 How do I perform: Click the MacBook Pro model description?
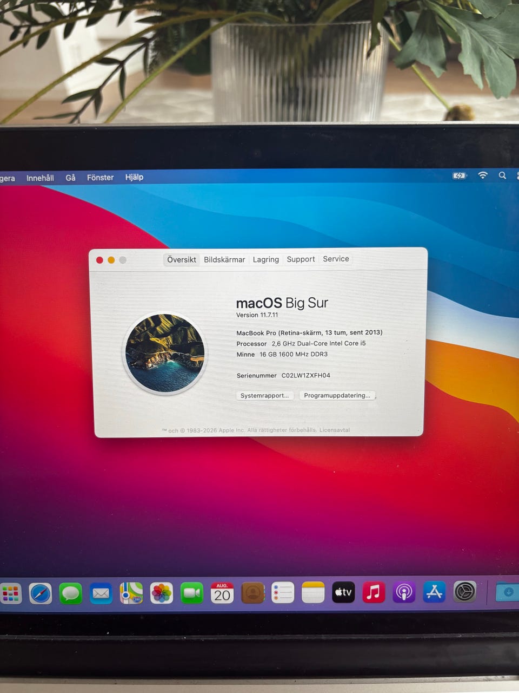(x=309, y=332)
